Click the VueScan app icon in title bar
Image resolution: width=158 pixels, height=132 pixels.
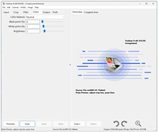click(4, 4)
